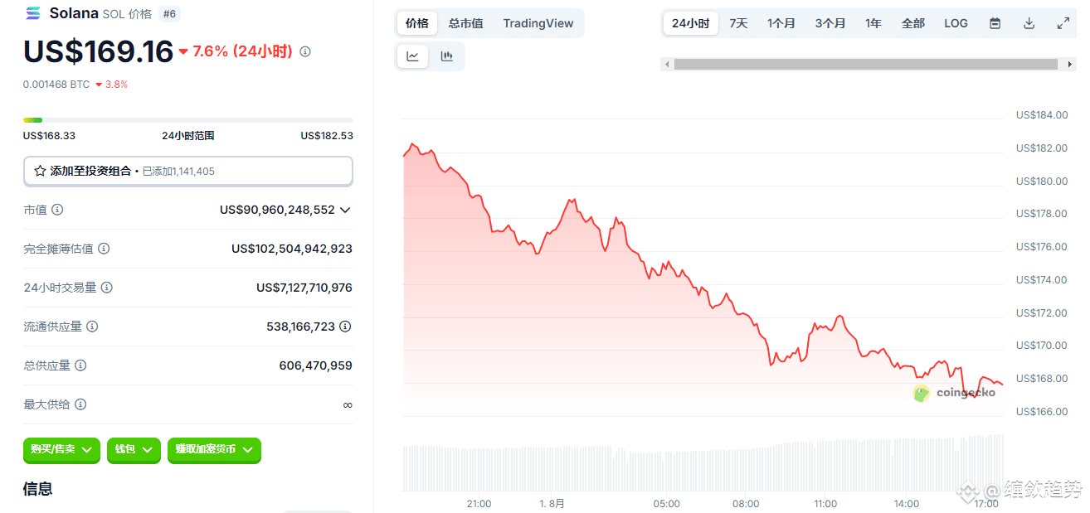Viewport: 1090px width, 513px height.
Task: Click the 0.001468 BTC price text
Action: tap(56, 85)
